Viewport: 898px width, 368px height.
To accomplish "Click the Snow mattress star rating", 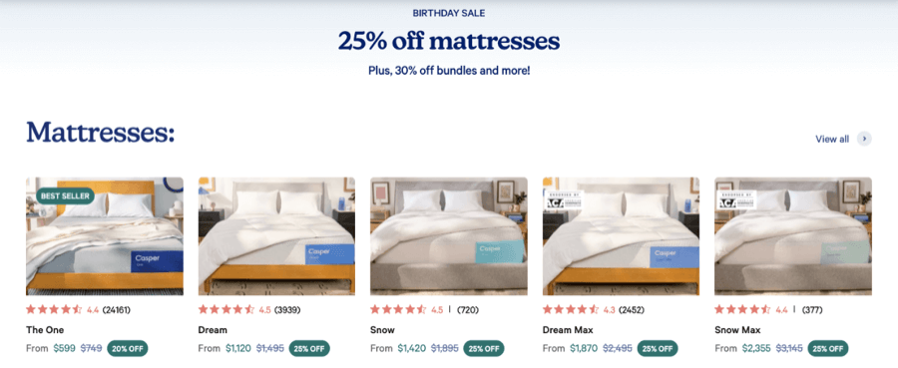I will [398, 310].
